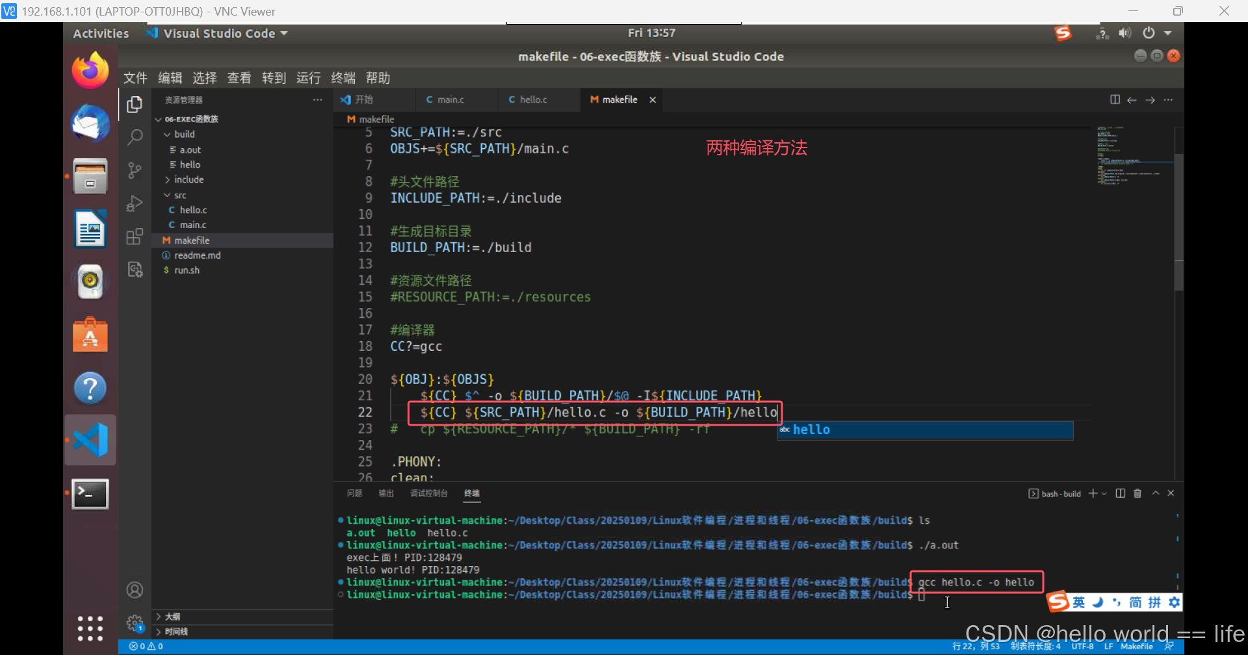Open the 运行 menu

[x=308, y=78]
